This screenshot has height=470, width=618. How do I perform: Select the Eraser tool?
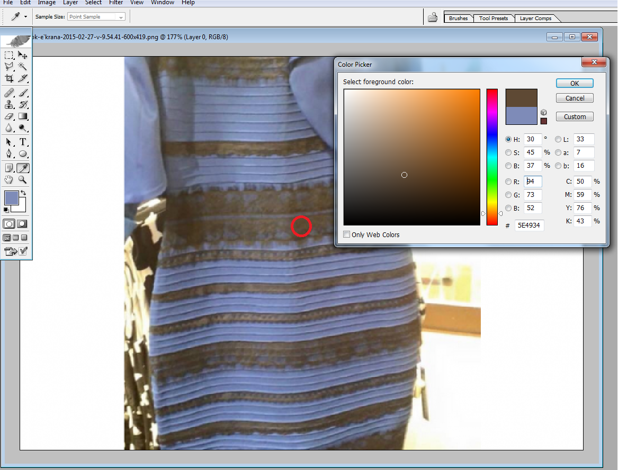(x=9, y=116)
